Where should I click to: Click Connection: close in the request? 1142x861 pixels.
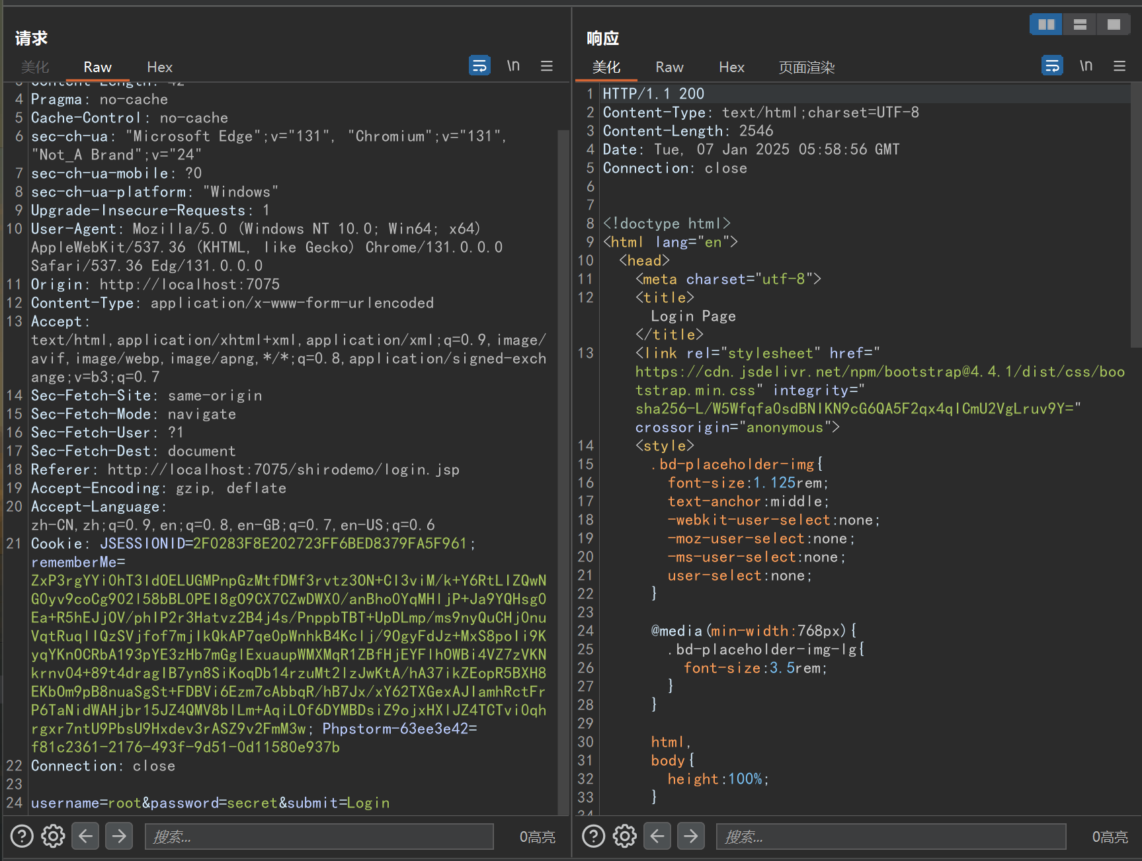pos(103,766)
